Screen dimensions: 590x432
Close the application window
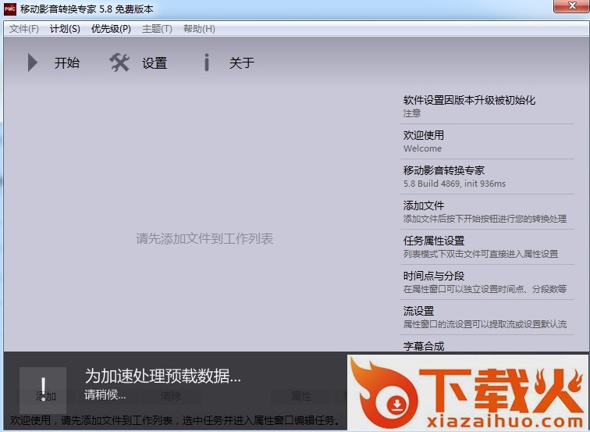coord(571,6)
